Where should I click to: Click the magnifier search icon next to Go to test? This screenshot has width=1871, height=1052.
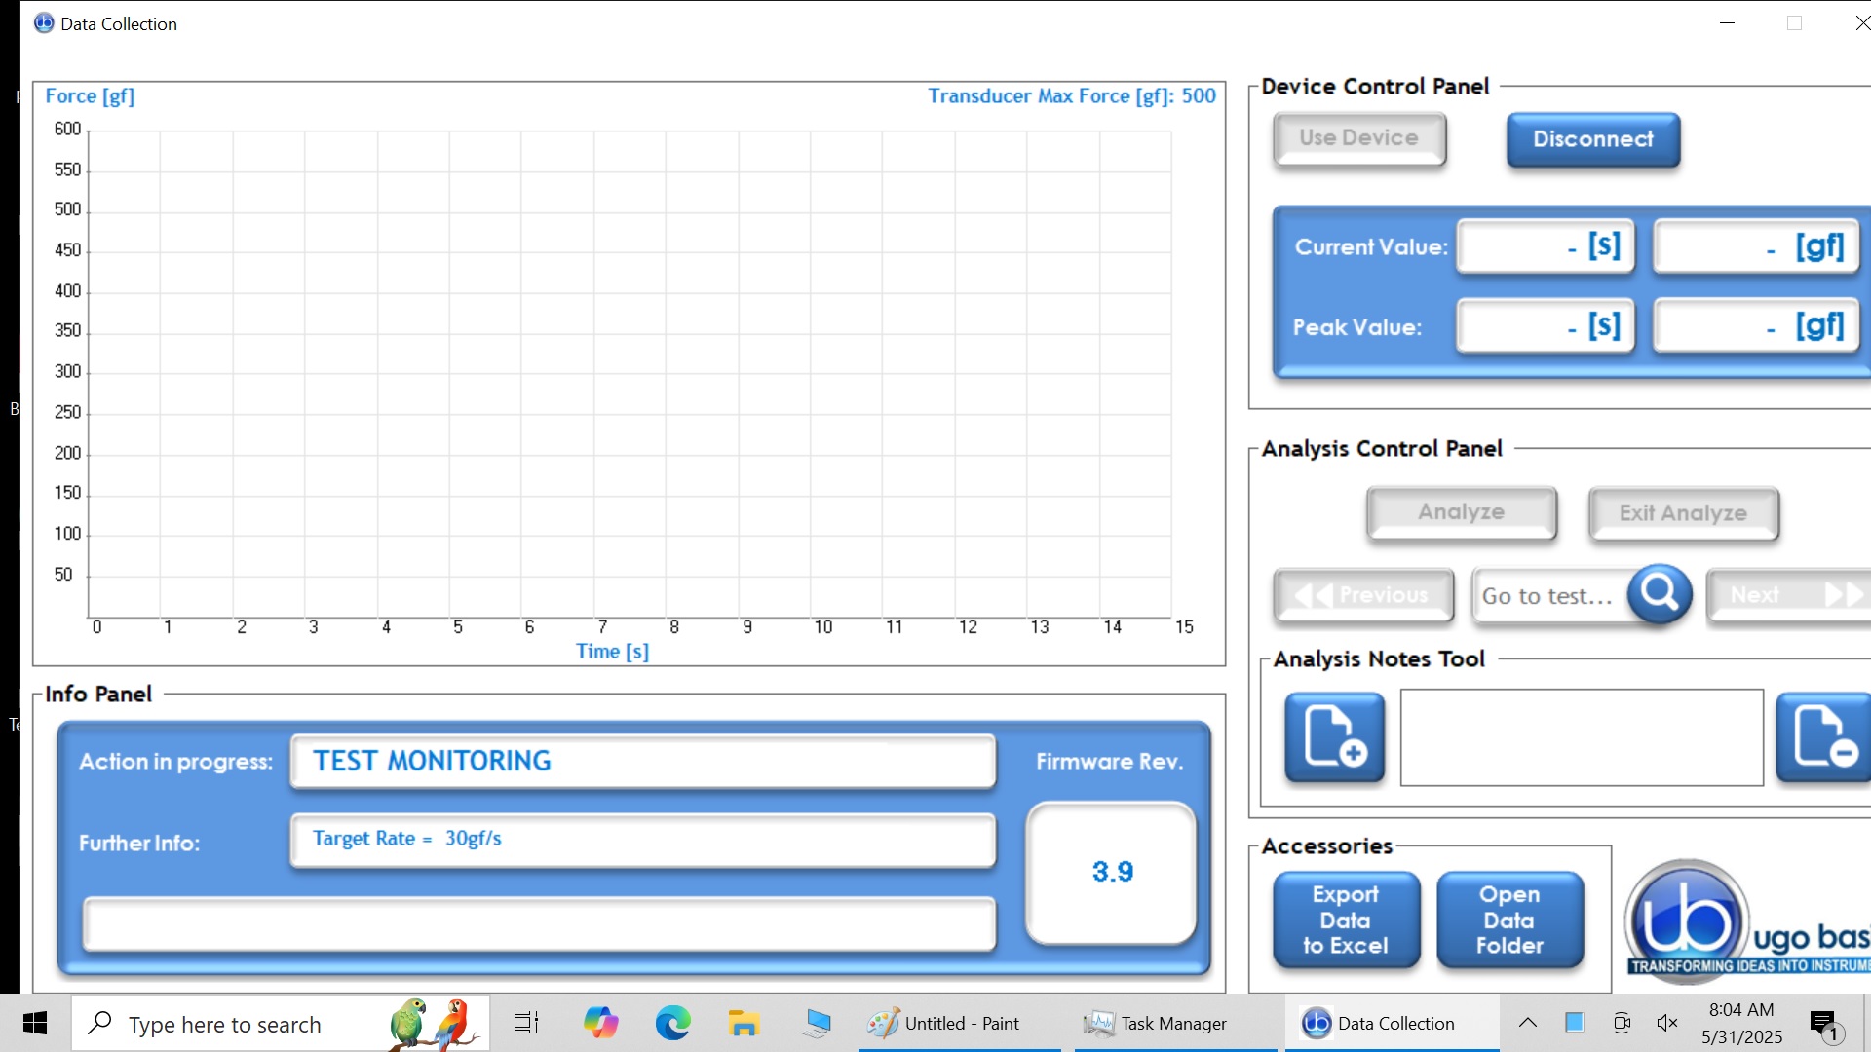[x=1659, y=593]
